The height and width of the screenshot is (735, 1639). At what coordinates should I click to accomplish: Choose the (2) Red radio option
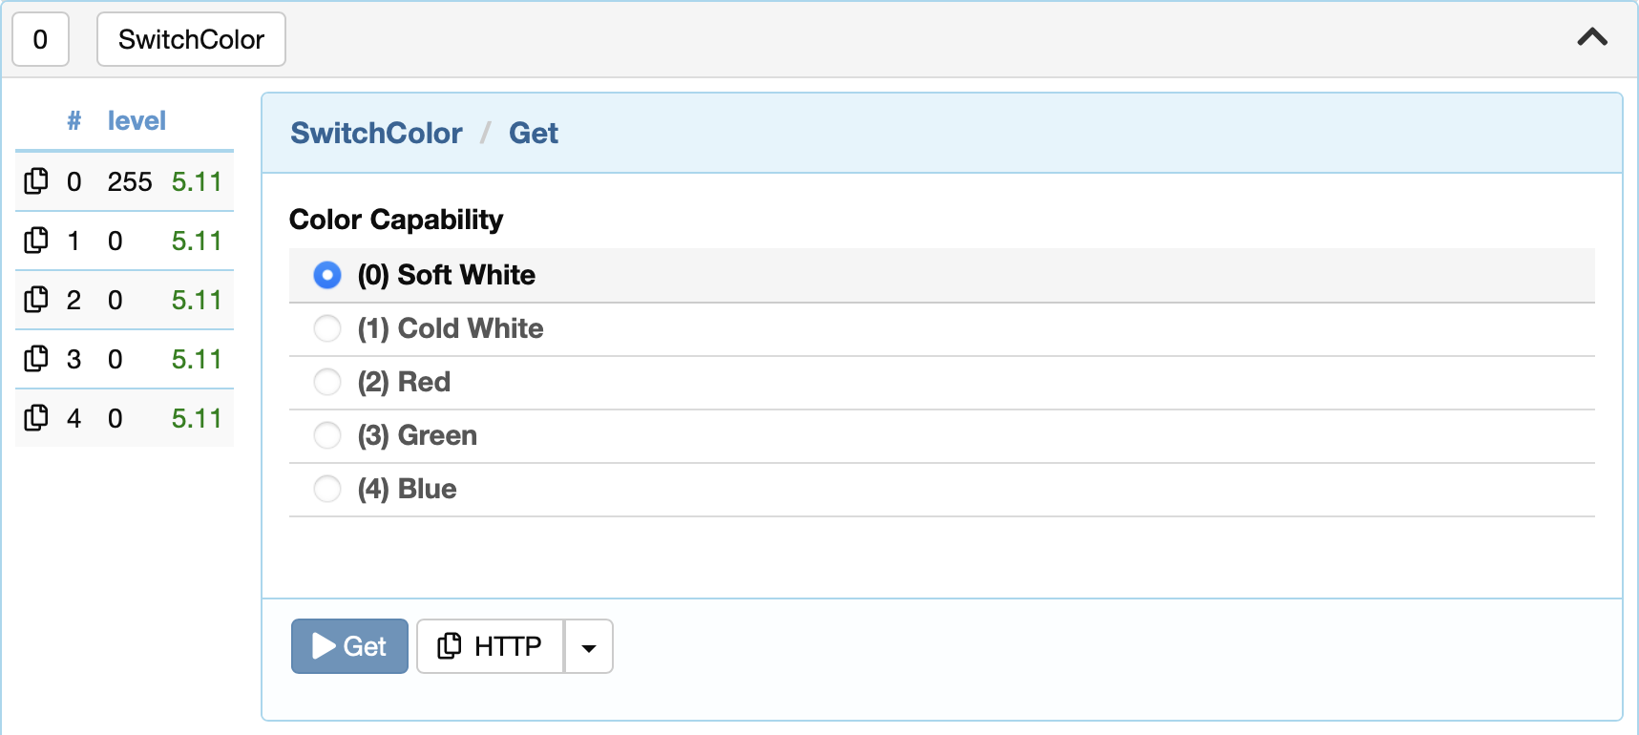click(327, 382)
